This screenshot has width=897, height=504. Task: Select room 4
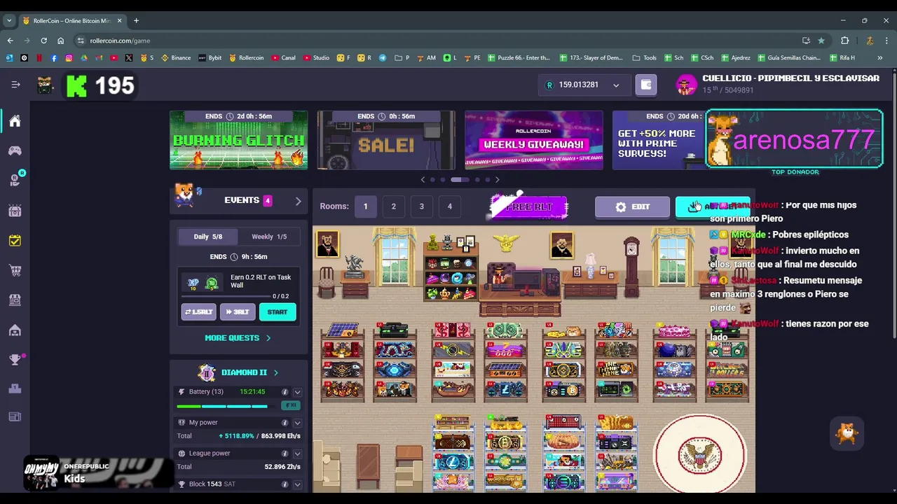tap(449, 206)
